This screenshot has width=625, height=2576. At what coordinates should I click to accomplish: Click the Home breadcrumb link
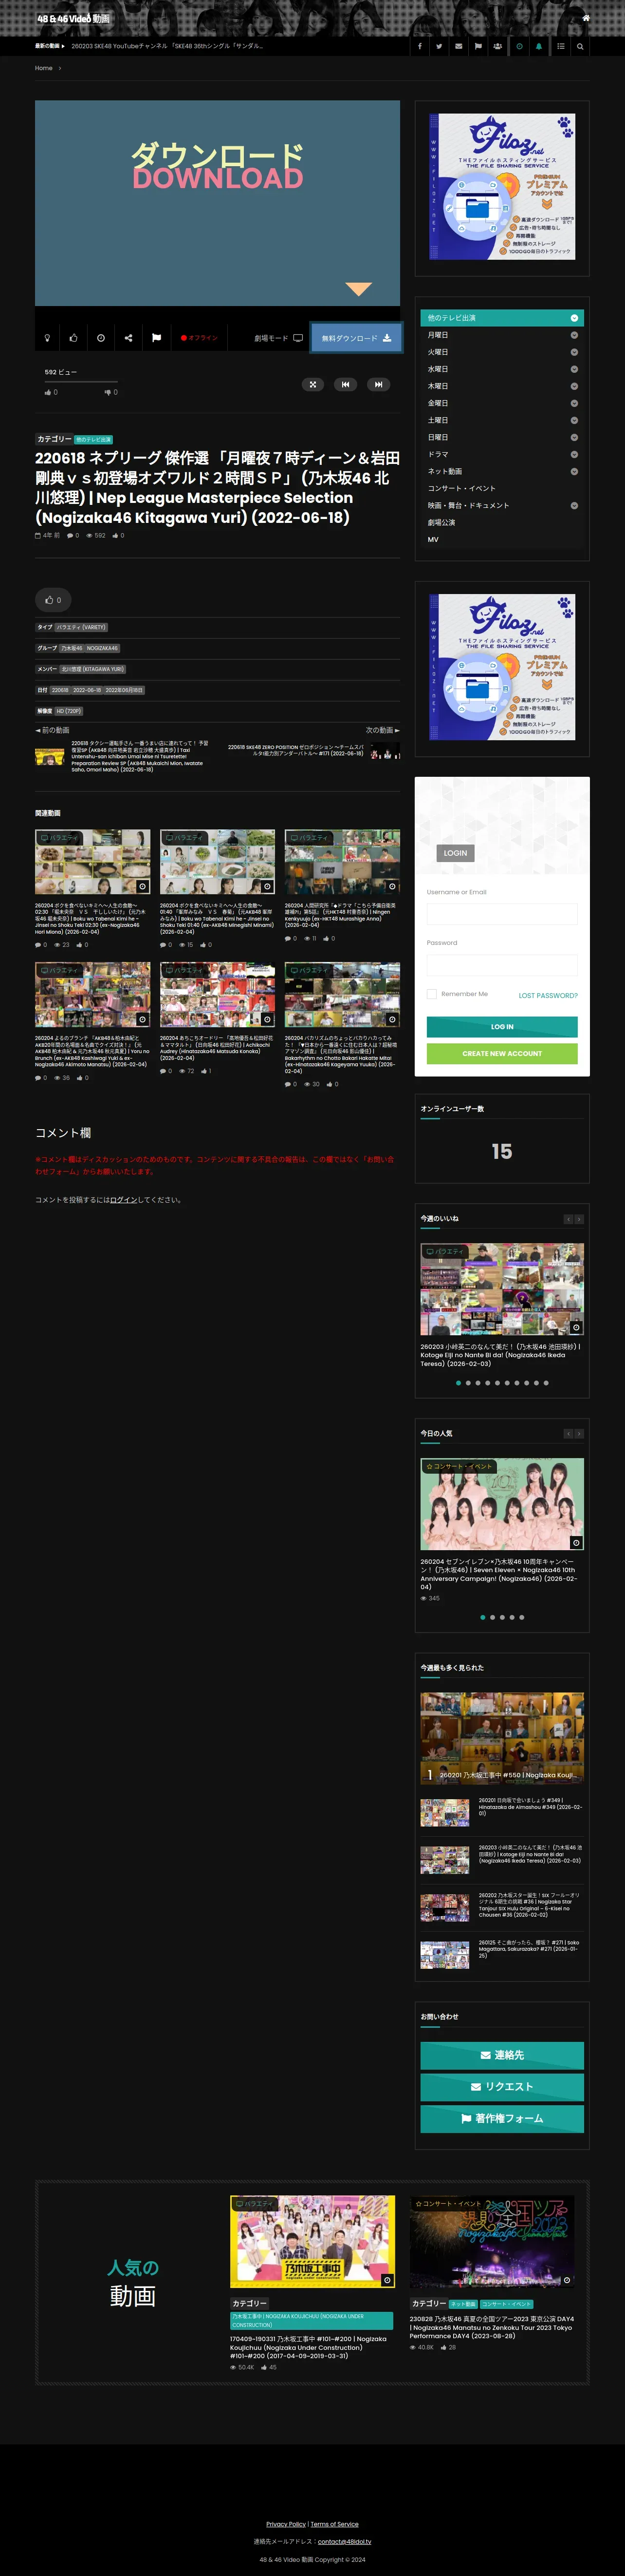(44, 68)
